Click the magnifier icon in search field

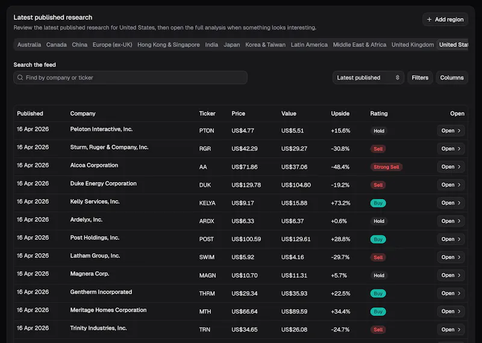pos(20,78)
